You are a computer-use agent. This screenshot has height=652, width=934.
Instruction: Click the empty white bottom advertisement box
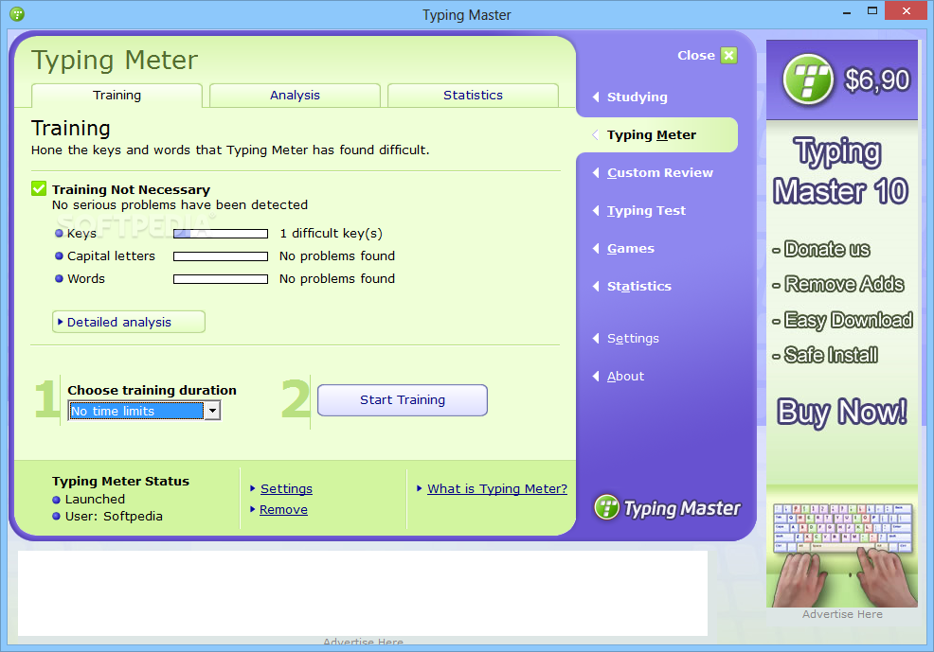pyautogui.click(x=363, y=593)
